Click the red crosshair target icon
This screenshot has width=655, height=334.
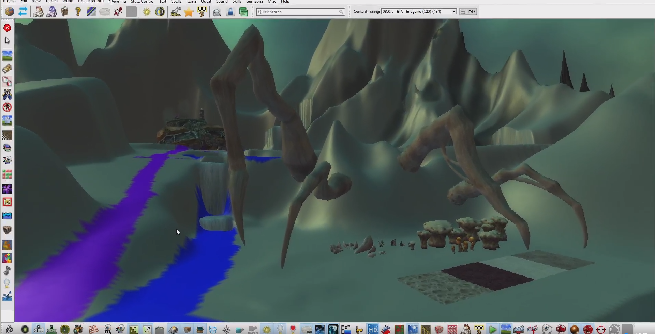click(x=601, y=329)
